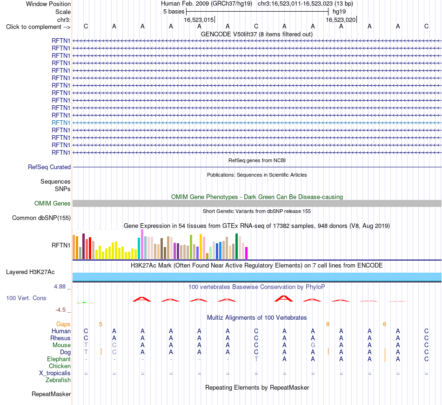Viewport: 442px width, 405px height.
Task: Click the Human row label in Multiz
Action: (x=61, y=331)
